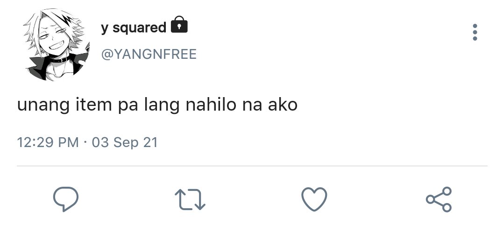Click the anime avatar's face

click(58, 37)
